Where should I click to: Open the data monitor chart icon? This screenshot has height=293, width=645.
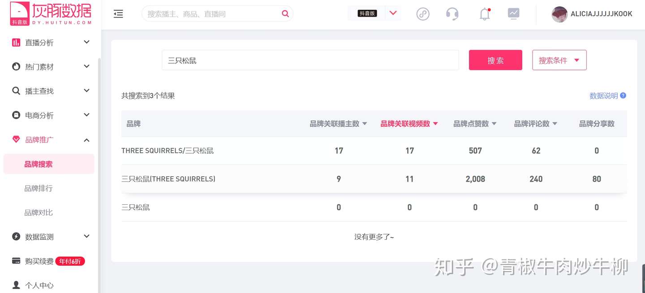coord(514,13)
